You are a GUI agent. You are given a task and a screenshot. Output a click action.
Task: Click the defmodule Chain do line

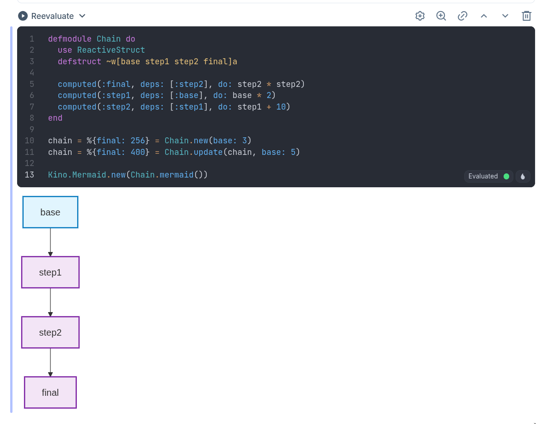[x=92, y=39]
